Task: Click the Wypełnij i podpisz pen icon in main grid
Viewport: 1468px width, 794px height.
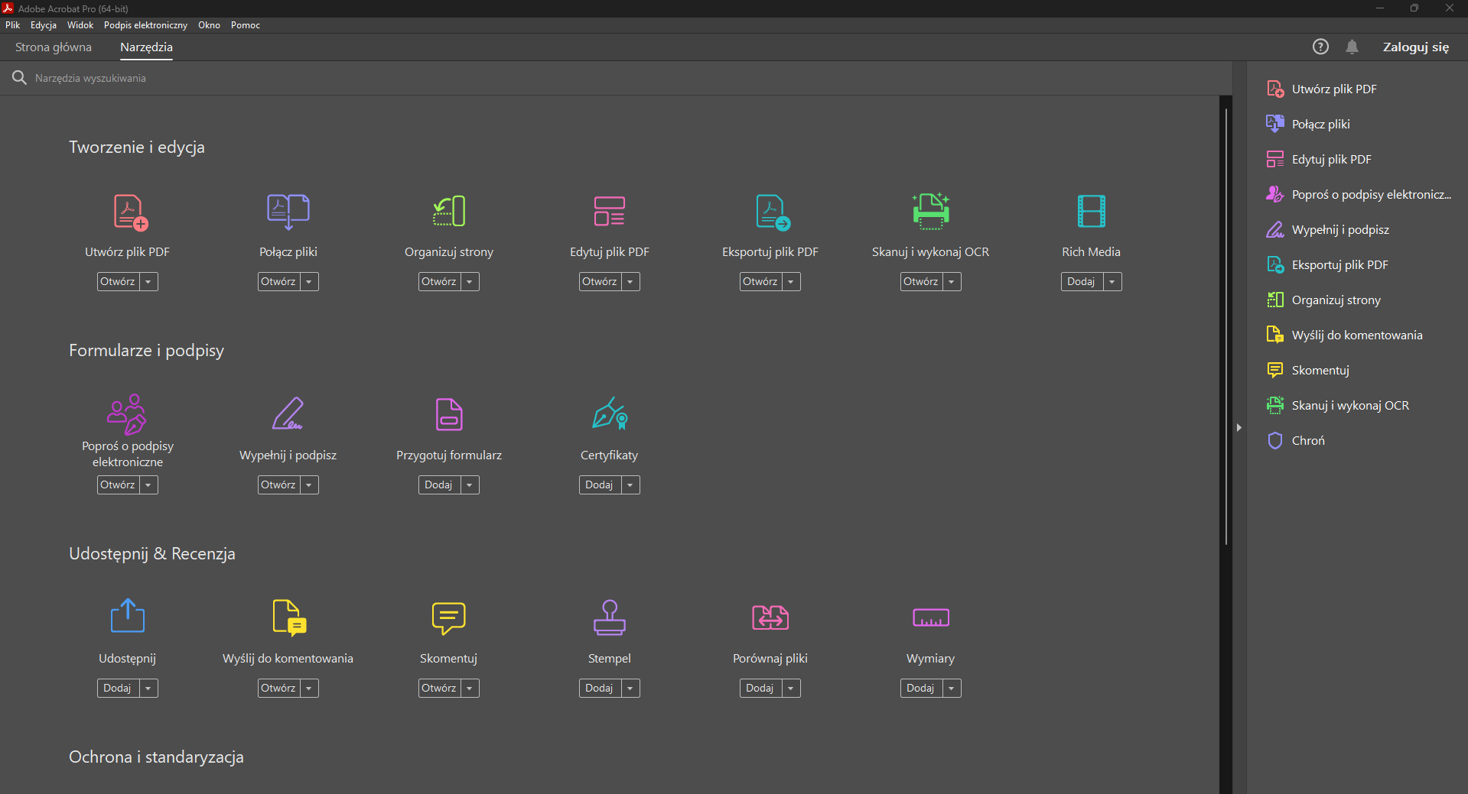Action: tap(288, 413)
